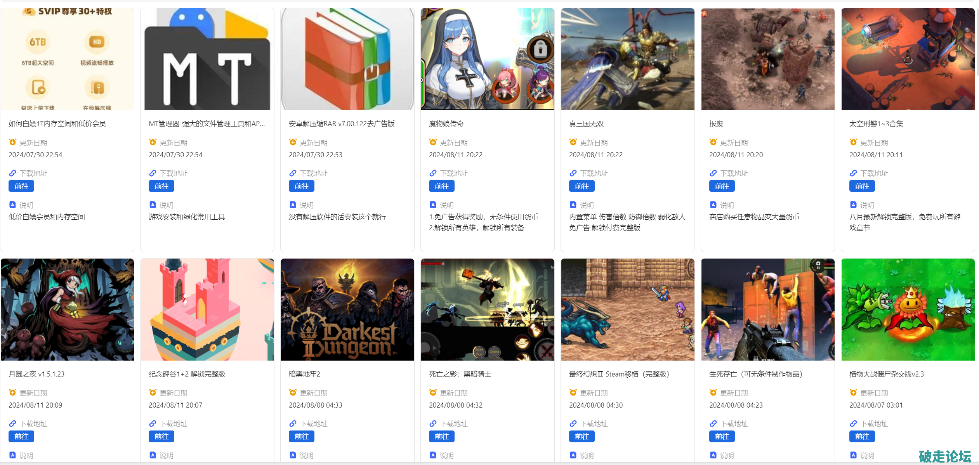This screenshot has width=979, height=465.
Task: Open the Darkest Dungeon cover image
Action: (x=347, y=310)
